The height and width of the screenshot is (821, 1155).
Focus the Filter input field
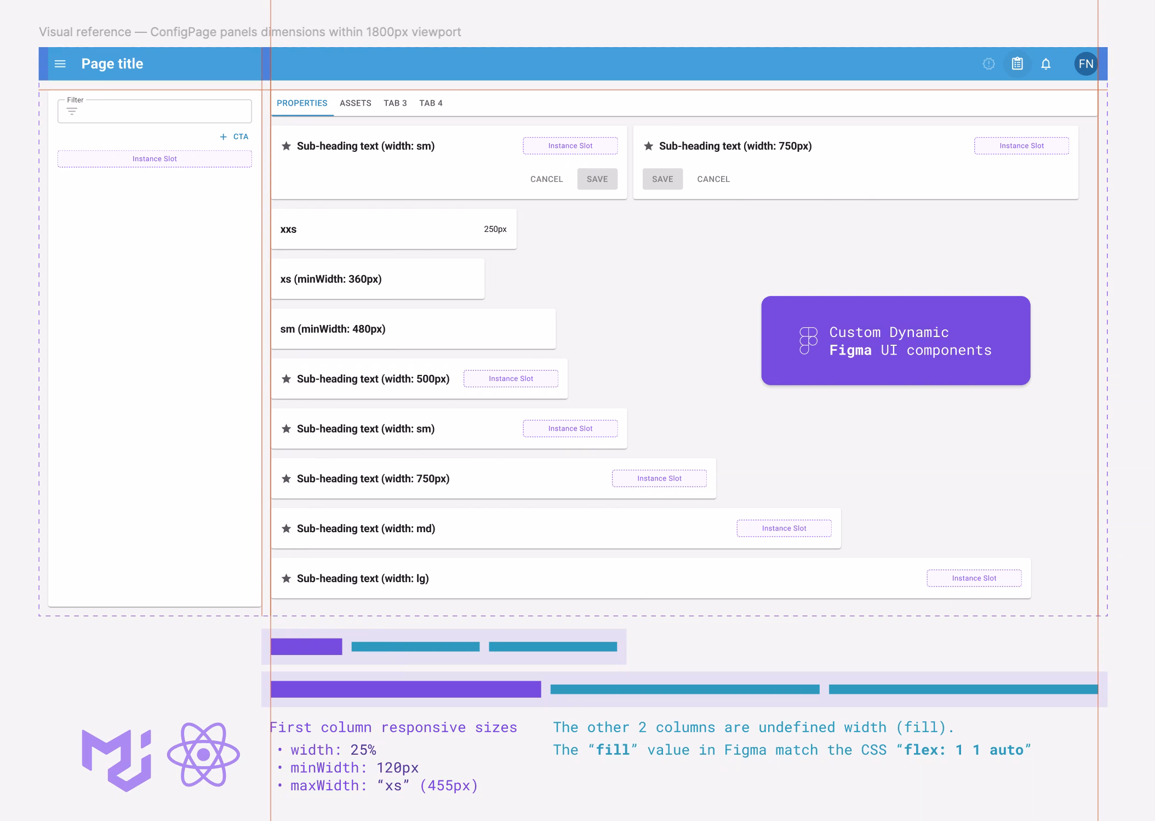click(x=155, y=111)
